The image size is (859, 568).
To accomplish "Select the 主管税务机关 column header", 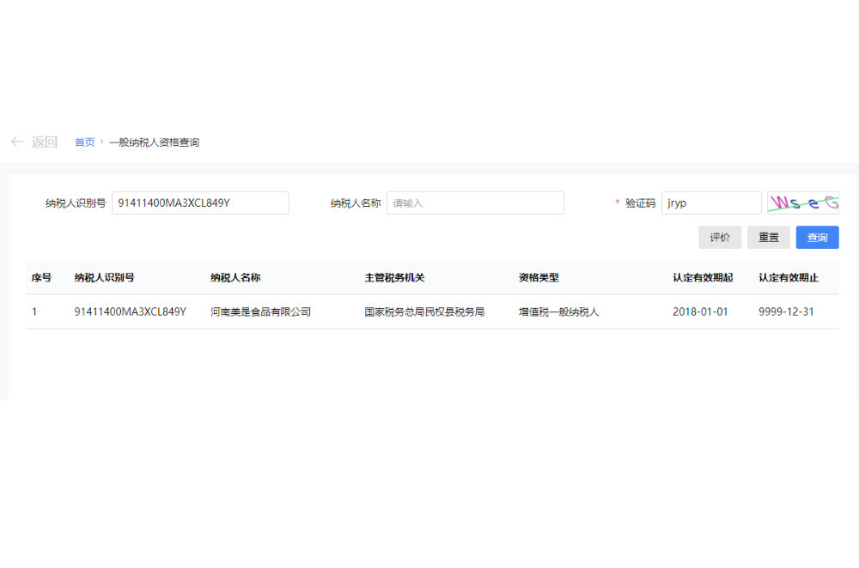I will 394,278.
